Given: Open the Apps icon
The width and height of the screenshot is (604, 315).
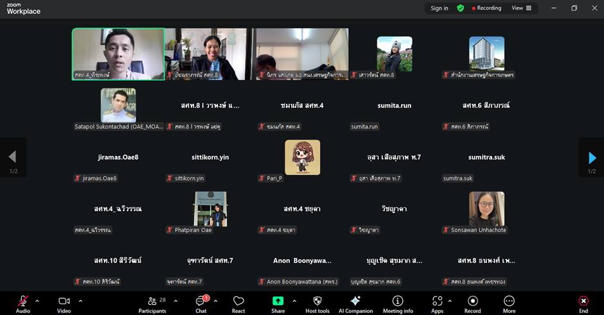Looking at the screenshot, I should 437,304.
